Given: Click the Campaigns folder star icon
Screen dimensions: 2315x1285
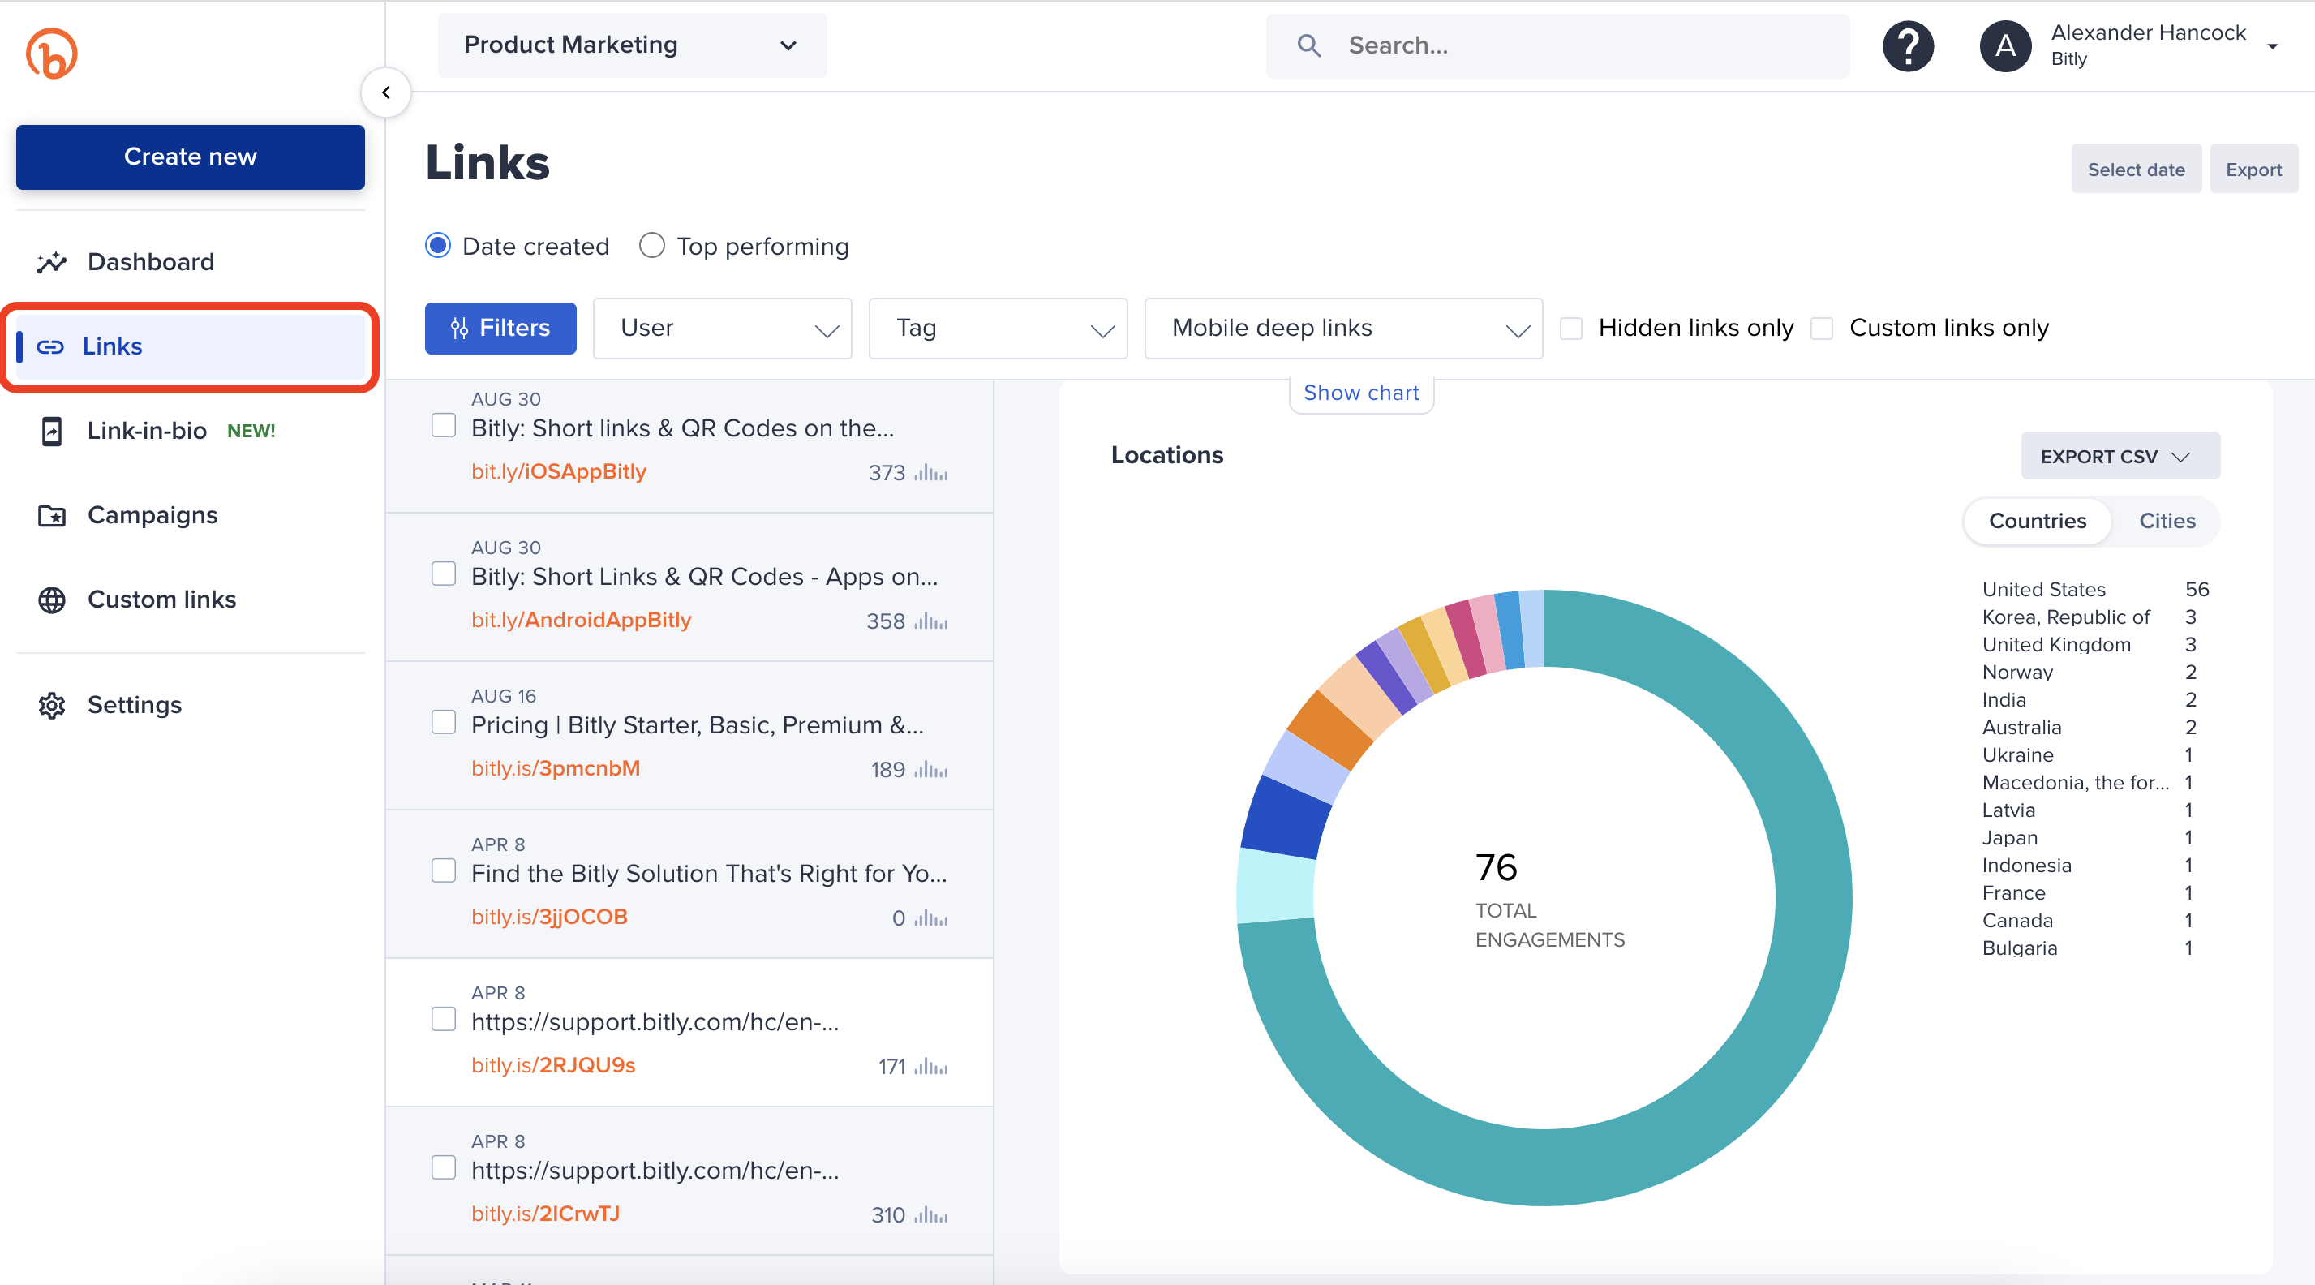Looking at the screenshot, I should pos(52,516).
